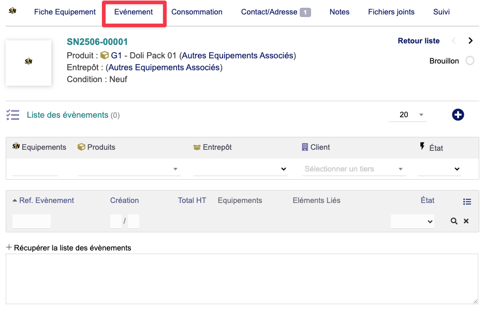The image size is (485, 314).
Task: Click the Brouillon status circle indicator
Action: [x=470, y=60]
